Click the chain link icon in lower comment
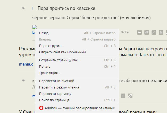167x113 pixels. (x=130, y=96)
